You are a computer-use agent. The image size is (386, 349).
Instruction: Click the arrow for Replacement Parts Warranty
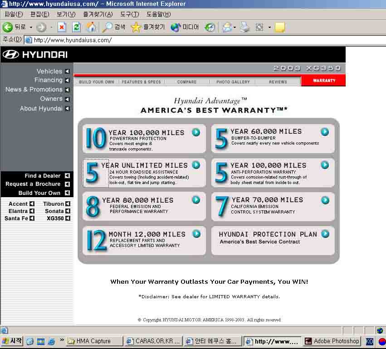[196, 234]
